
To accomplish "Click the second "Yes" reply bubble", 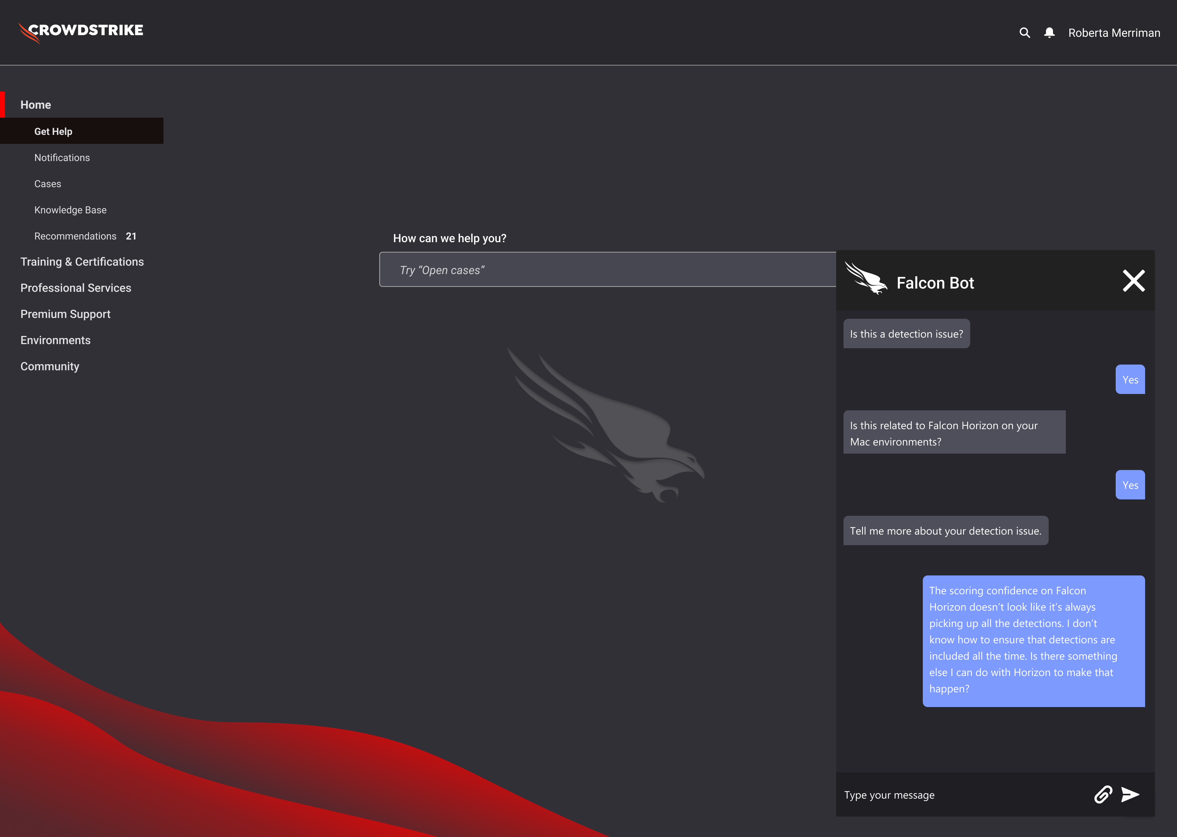I will coord(1130,485).
